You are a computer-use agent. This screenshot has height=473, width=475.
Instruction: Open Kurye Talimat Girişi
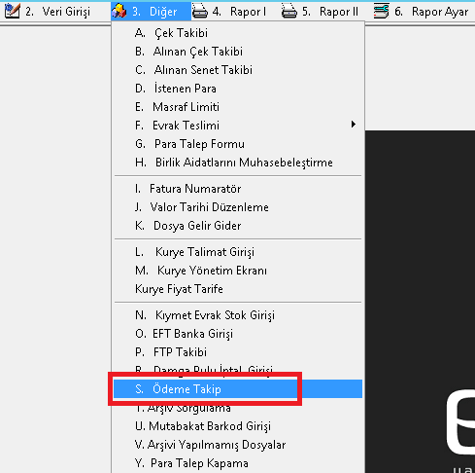[x=238, y=252]
